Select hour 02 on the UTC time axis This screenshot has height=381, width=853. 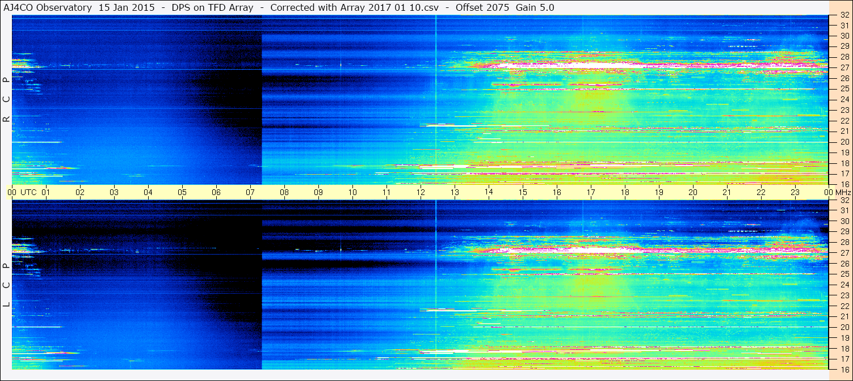[80, 192]
